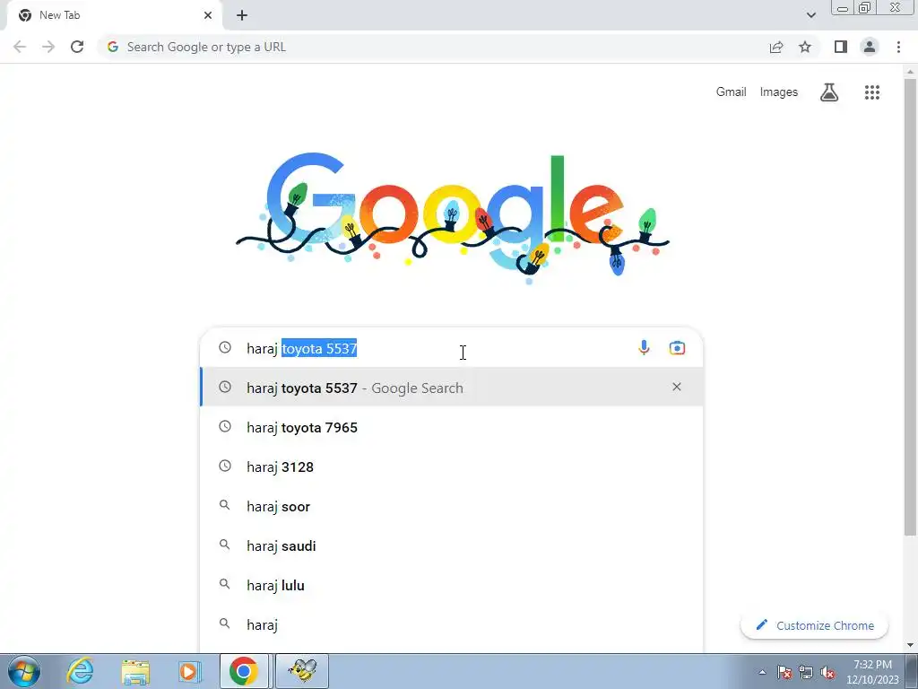Open the muted volume tray icon
Image resolution: width=918 pixels, height=689 pixels.
click(x=827, y=673)
